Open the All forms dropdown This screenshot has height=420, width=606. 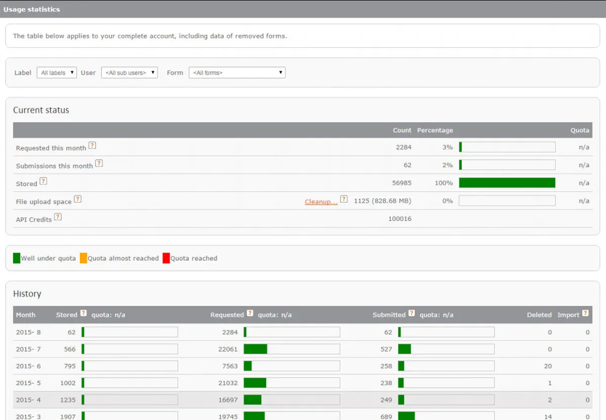click(x=237, y=73)
